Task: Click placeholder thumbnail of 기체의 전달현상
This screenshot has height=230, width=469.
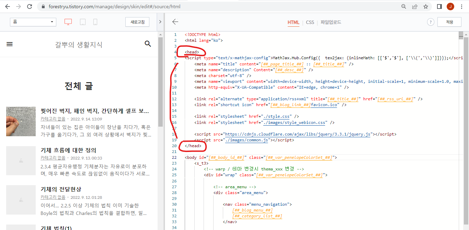Action: click(x=21, y=200)
